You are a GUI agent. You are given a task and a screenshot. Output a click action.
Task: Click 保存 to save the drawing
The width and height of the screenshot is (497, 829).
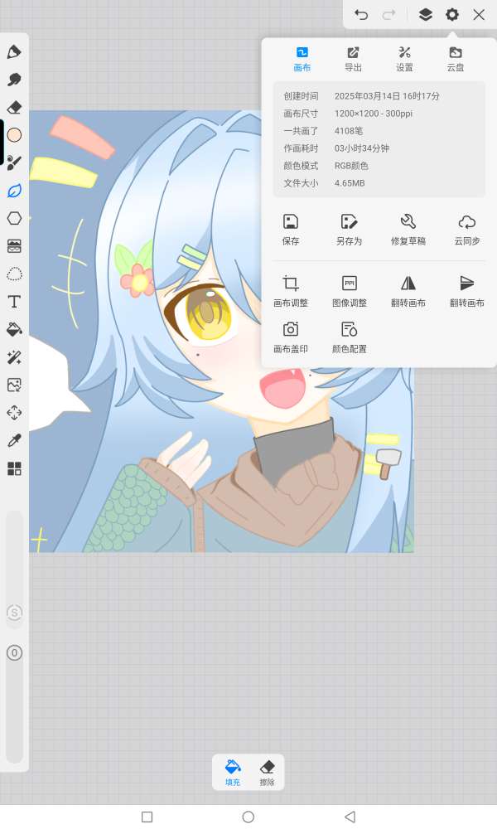coord(290,229)
